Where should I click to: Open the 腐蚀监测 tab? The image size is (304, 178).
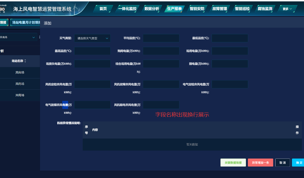(x=265, y=9)
